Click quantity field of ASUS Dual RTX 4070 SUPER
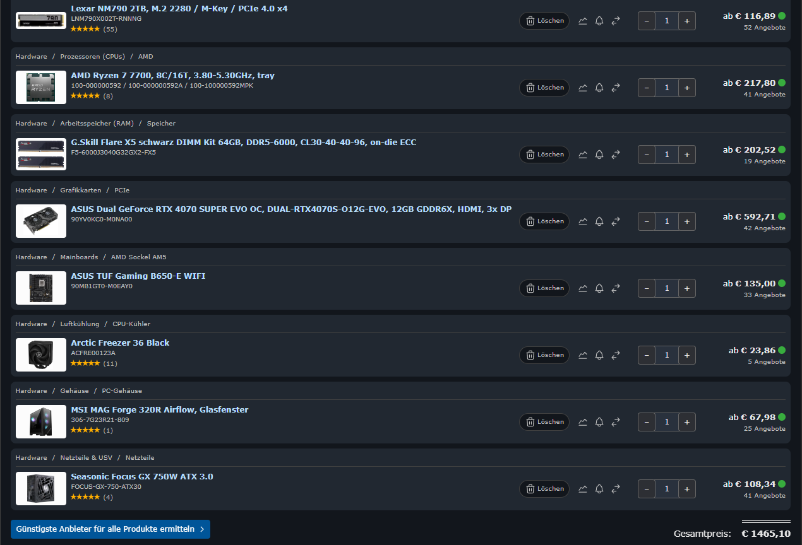The height and width of the screenshot is (545, 802). 667,221
